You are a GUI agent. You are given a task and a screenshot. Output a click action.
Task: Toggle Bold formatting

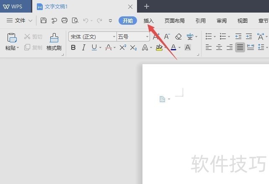pos(73,47)
